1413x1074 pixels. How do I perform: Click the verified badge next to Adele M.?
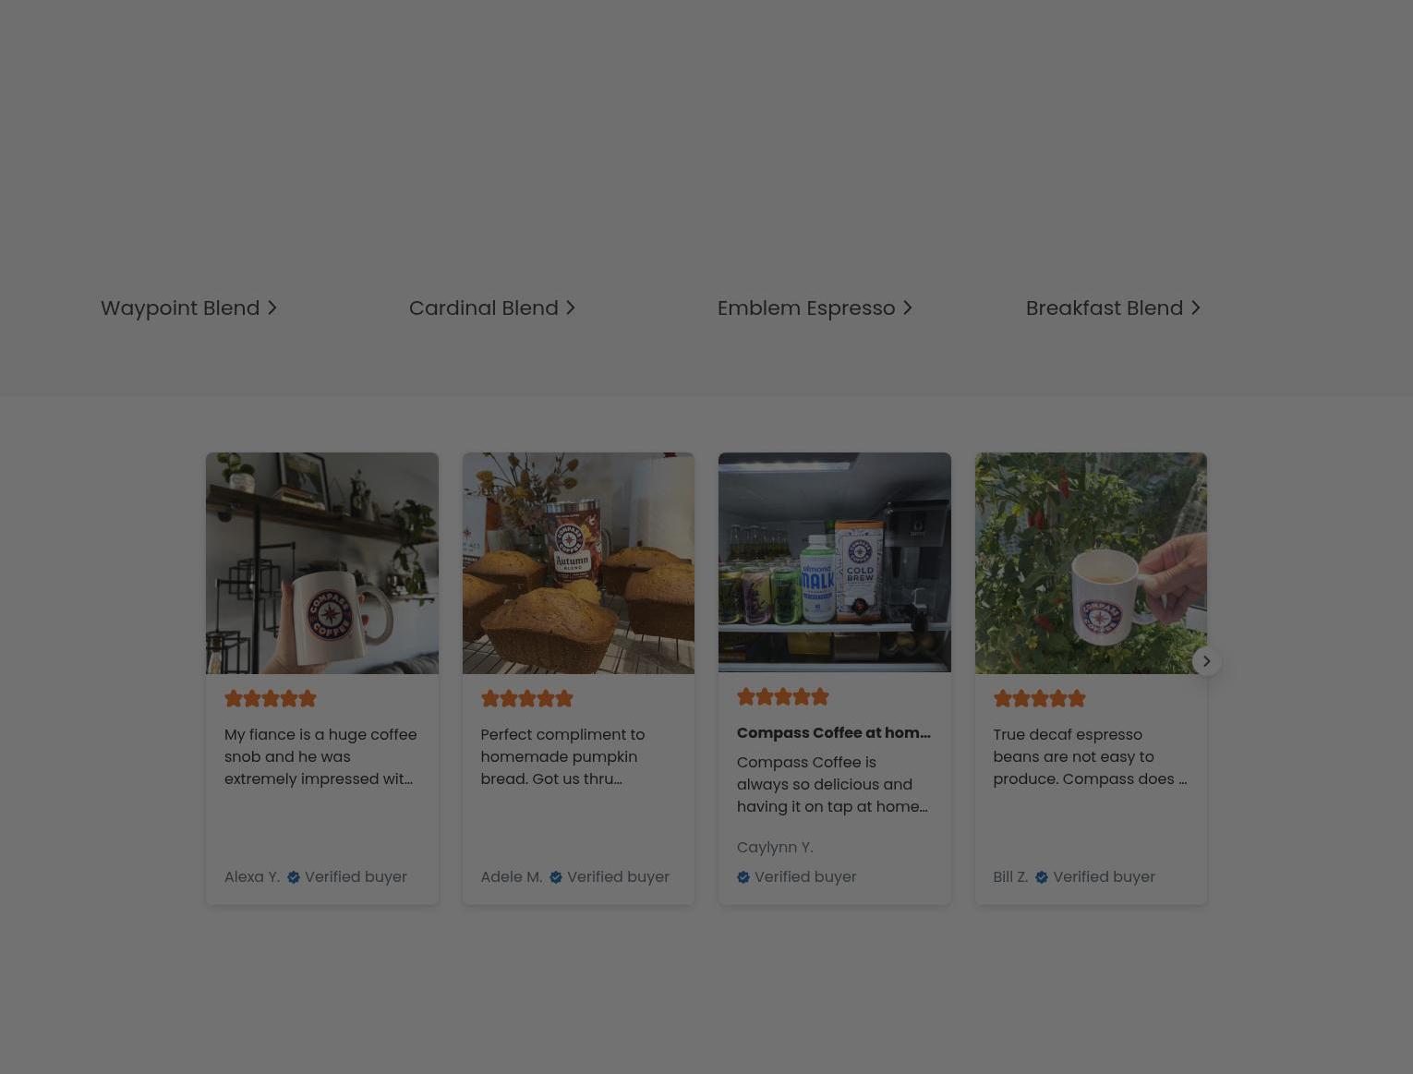click(556, 877)
